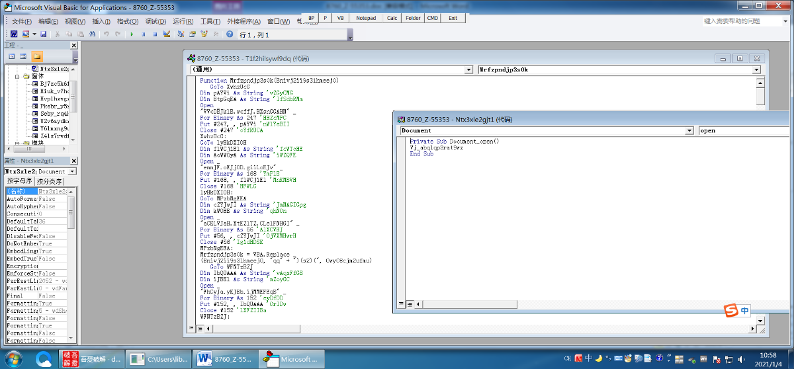Click the Copy toolbar icon
The height and width of the screenshot is (369, 794).
pos(69,34)
